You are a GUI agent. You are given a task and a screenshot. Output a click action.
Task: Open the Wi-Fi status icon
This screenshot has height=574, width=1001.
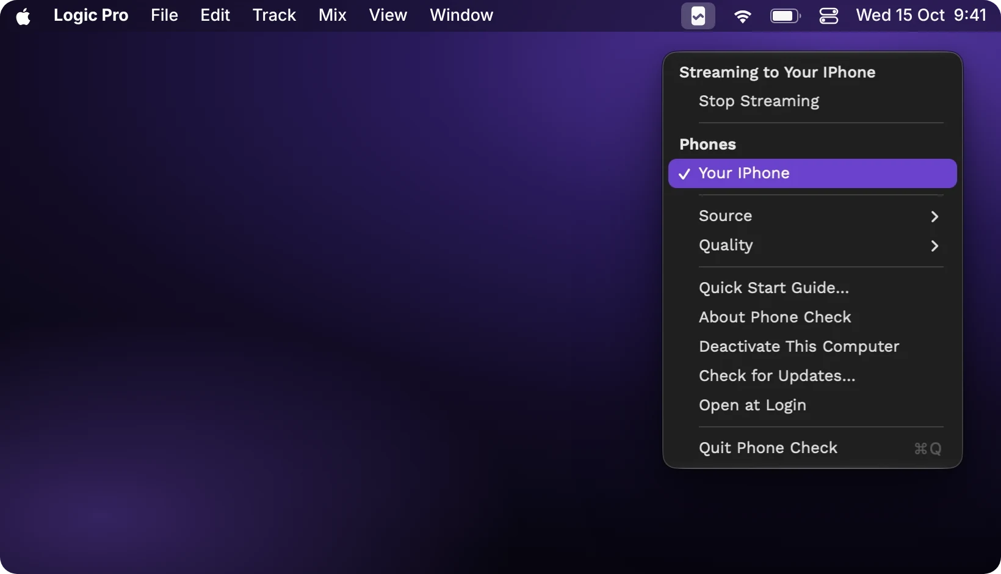742,16
